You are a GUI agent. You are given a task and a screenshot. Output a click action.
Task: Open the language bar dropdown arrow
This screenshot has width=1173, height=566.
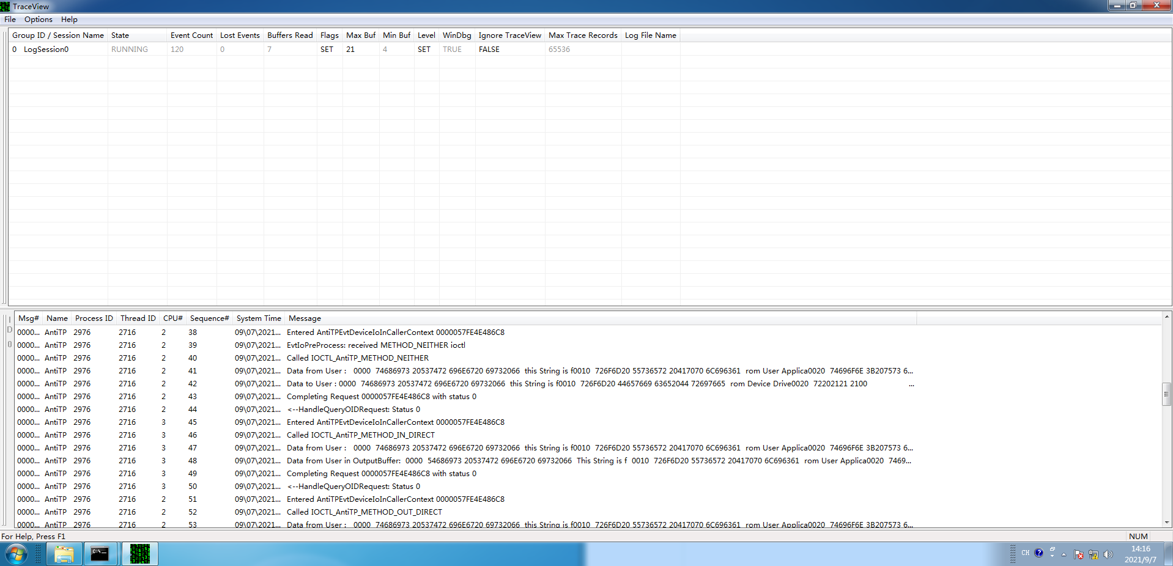coord(1052,556)
